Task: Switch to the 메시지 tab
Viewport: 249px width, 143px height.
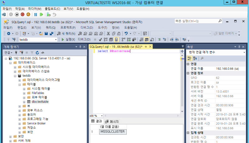Action: (112, 122)
